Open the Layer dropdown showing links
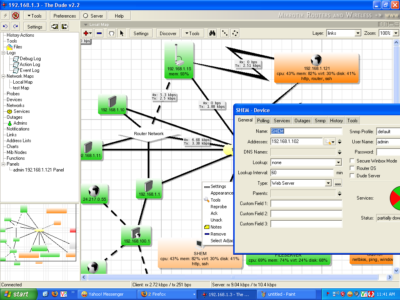The image size is (400, 300). coord(358,33)
